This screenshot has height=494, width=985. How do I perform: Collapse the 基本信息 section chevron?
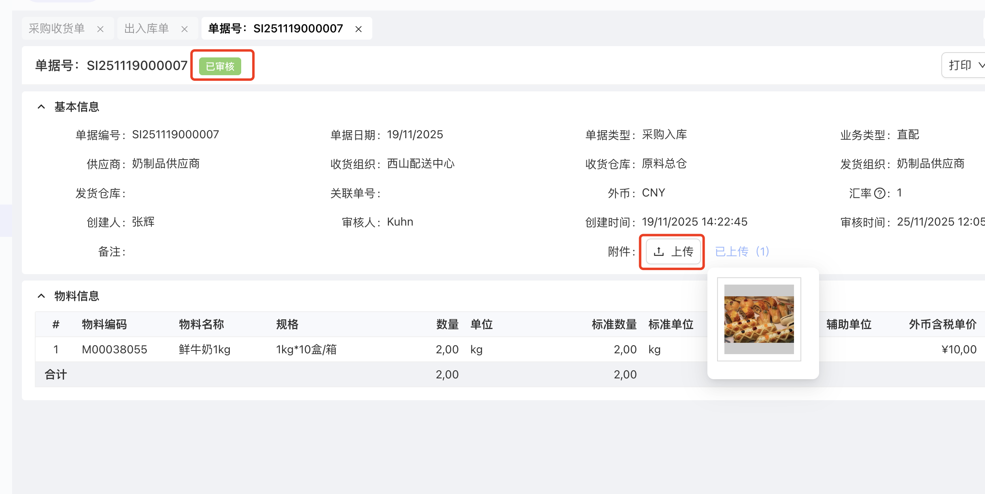41,107
